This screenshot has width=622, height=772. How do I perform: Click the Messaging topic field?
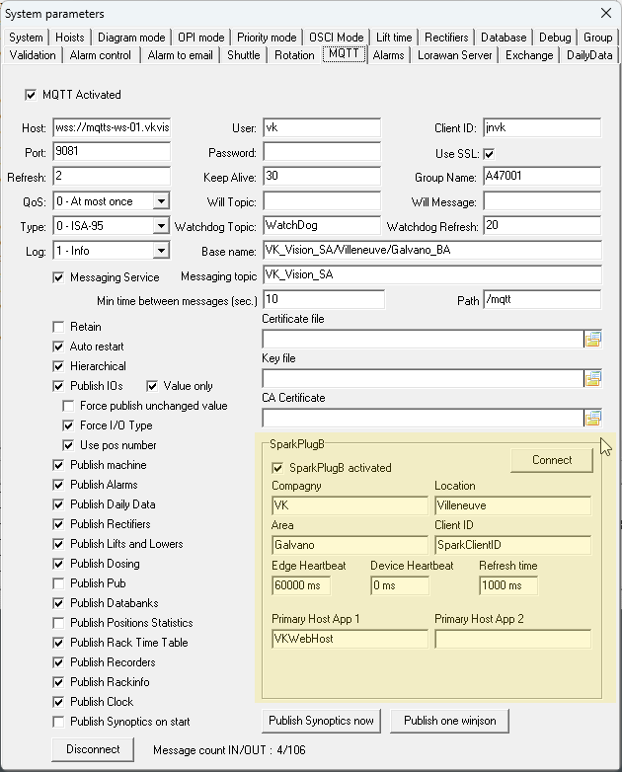(x=432, y=274)
